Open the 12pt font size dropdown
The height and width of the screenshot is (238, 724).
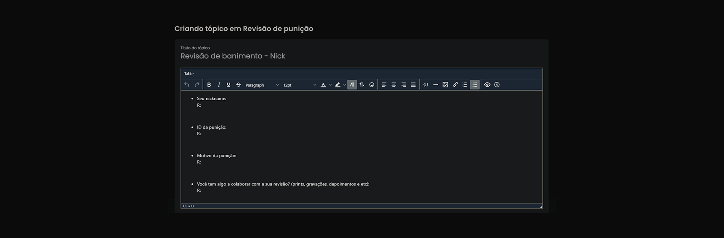pyautogui.click(x=300, y=85)
